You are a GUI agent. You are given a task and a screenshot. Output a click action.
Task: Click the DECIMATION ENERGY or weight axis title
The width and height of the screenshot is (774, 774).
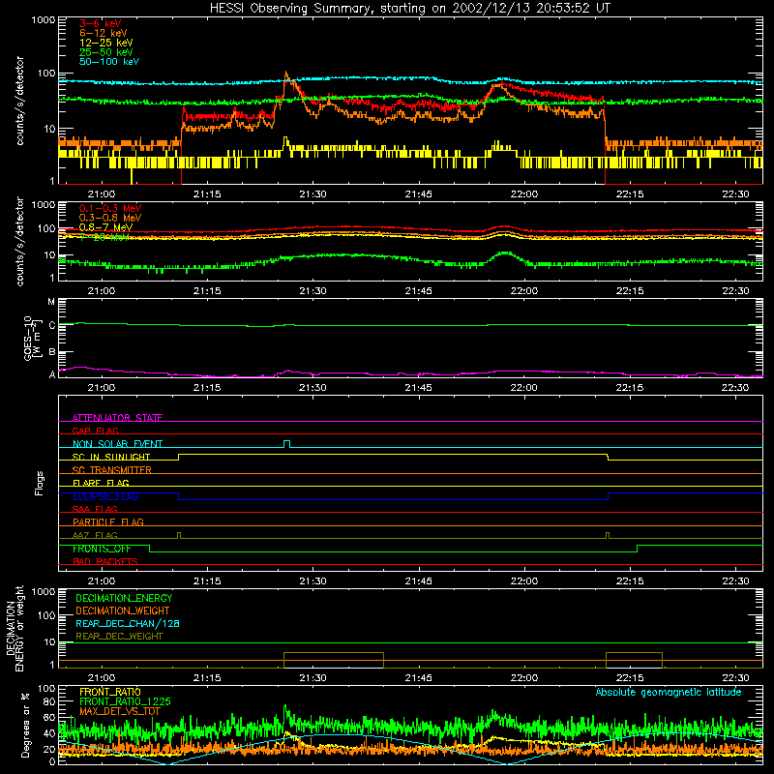pyautogui.click(x=15, y=628)
